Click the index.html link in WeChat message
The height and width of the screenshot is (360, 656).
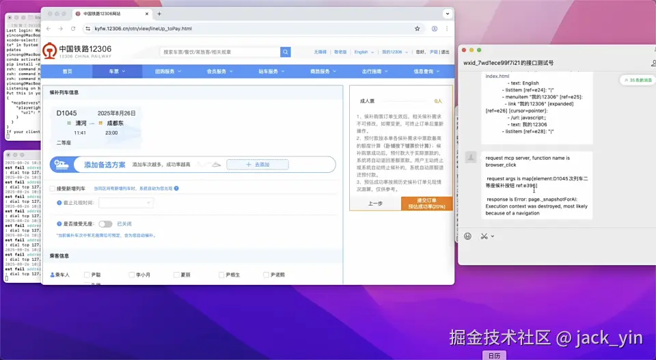[497, 76]
